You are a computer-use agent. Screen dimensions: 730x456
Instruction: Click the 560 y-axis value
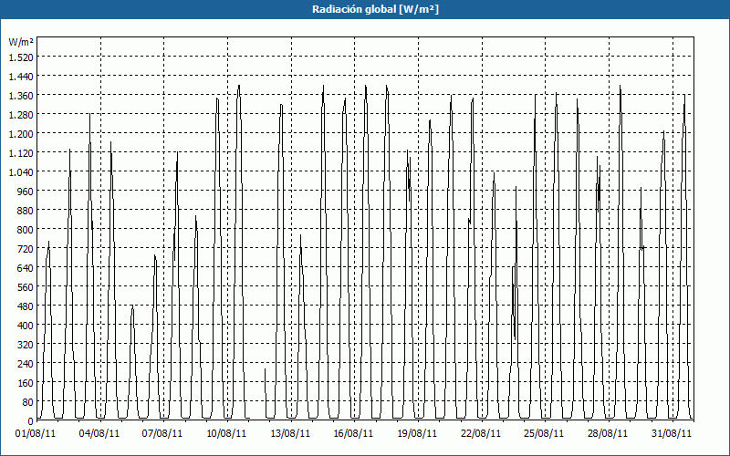(x=26, y=287)
